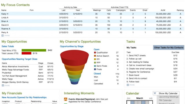Select Upcoming Meetings calendar option

click(x=169, y=97)
